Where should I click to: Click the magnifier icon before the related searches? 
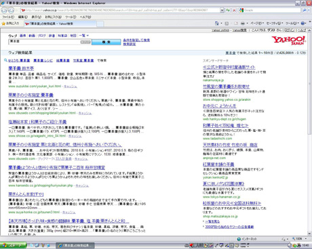pyautogui.click(x=5, y=60)
